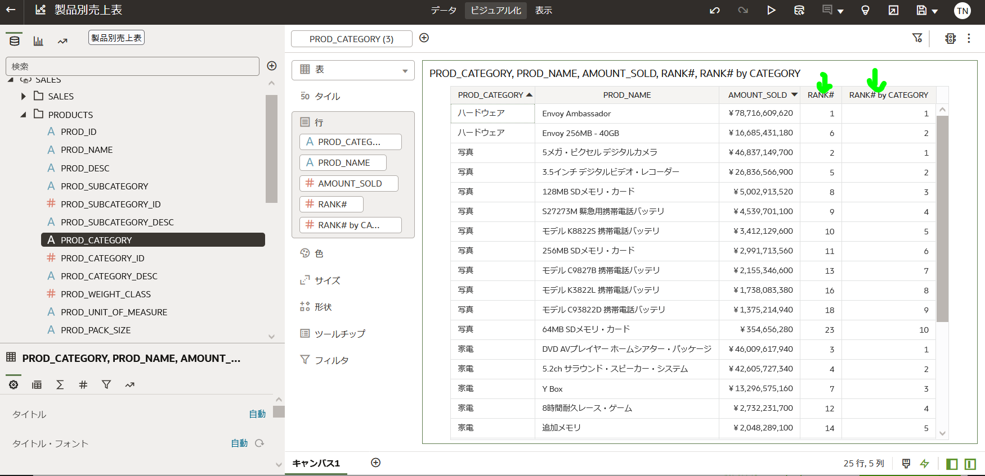Select PROD_DESC column in tree
This screenshot has height=476, width=985.
click(x=85, y=168)
